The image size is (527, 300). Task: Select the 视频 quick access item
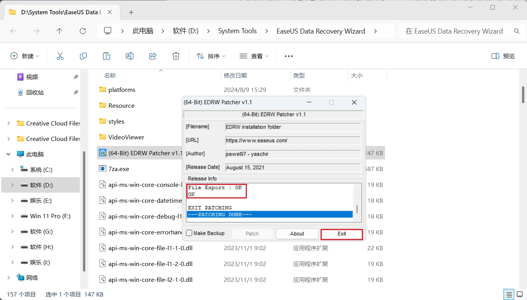tap(32, 77)
